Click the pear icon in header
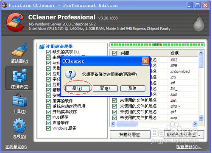The height and width of the screenshot is (153, 212). click(x=199, y=23)
